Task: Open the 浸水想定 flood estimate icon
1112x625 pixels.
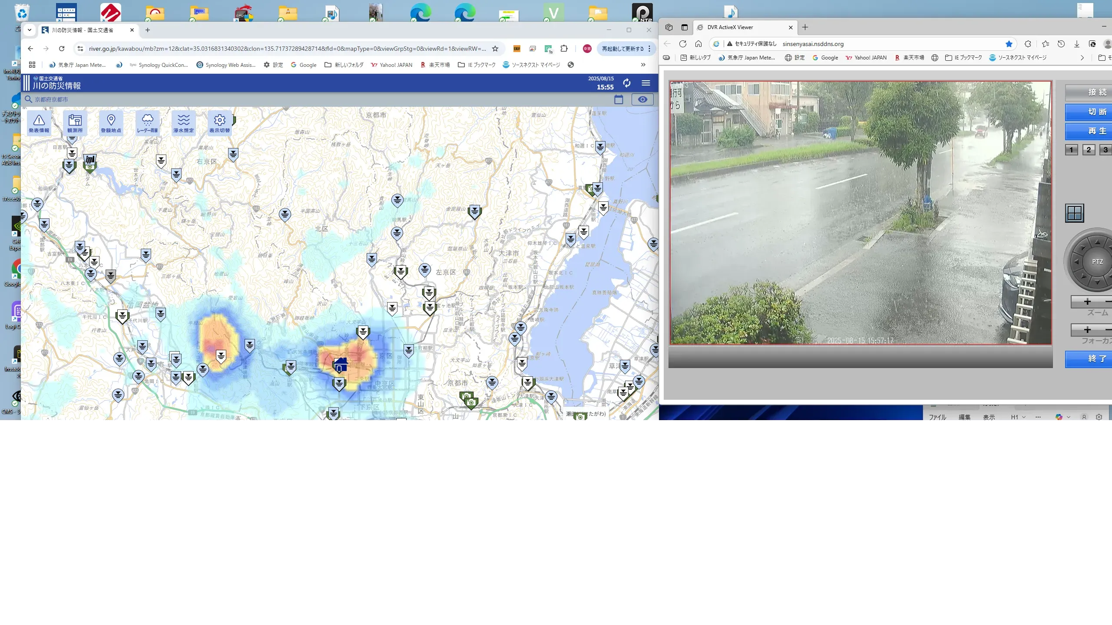Action: click(x=183, y=123)
